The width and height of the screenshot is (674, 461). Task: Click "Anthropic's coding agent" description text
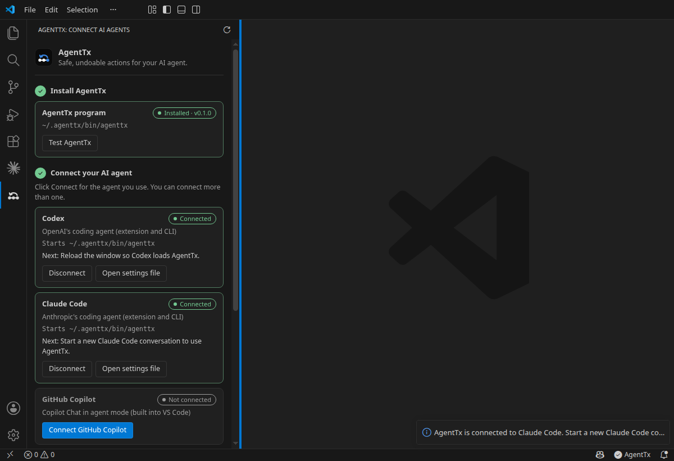(x=113, y=317)
